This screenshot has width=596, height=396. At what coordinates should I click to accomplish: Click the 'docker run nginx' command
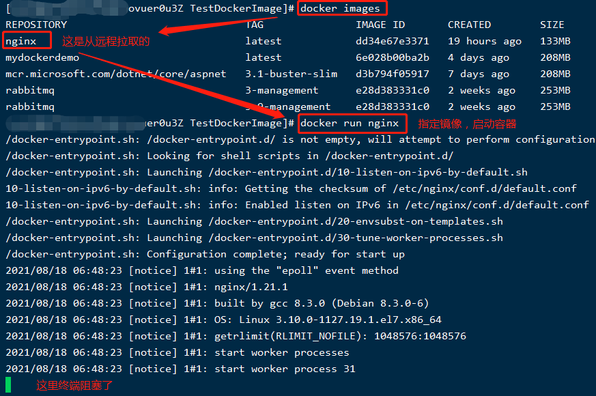[350, 123]
